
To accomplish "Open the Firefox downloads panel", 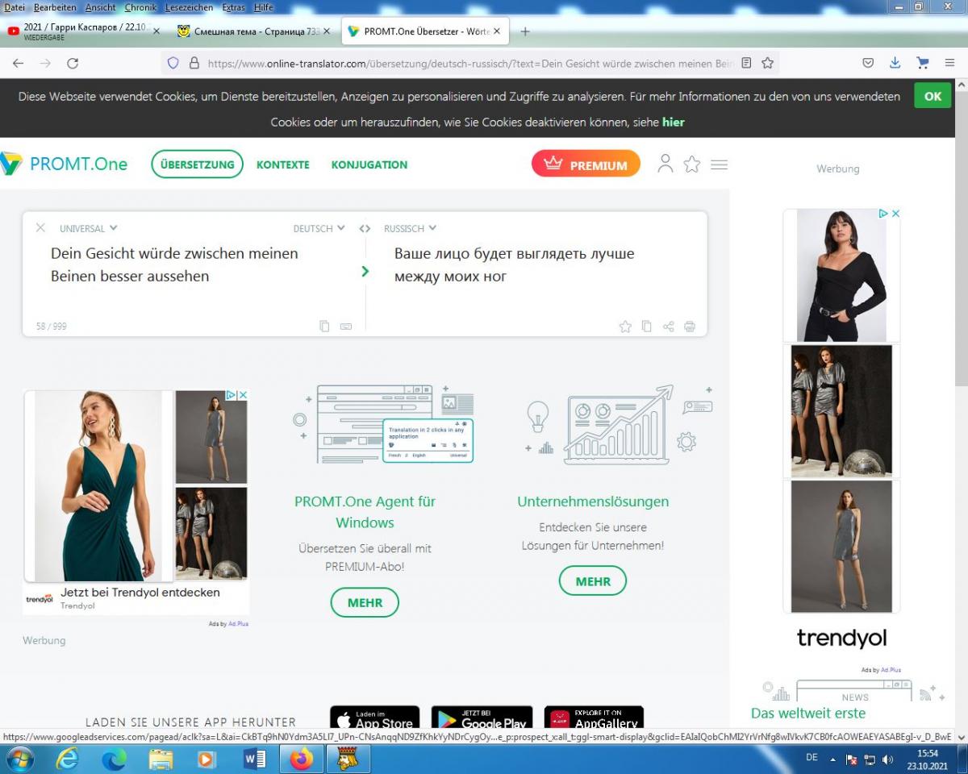I will pos(895,63).
